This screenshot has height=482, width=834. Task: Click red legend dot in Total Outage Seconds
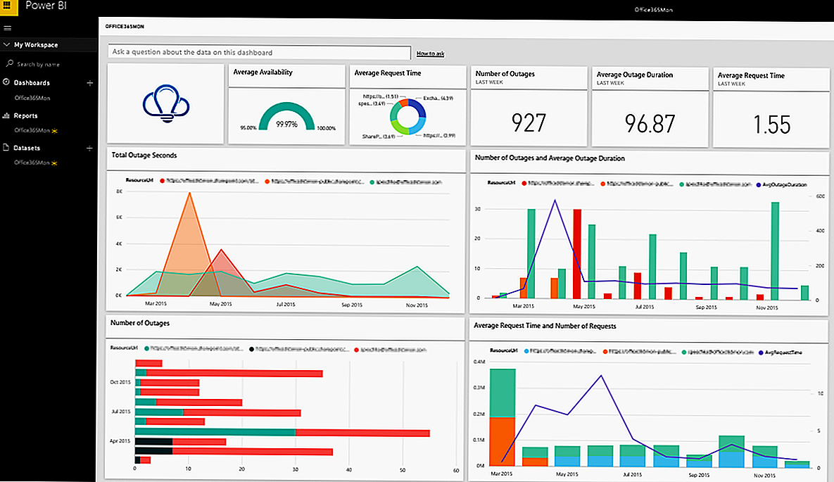pos(163,181)
